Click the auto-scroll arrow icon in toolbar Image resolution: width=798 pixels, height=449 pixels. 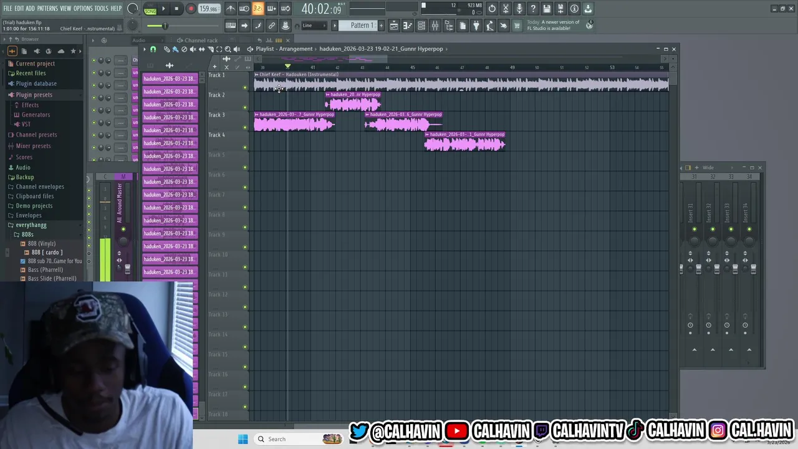[x=244, y=26]
